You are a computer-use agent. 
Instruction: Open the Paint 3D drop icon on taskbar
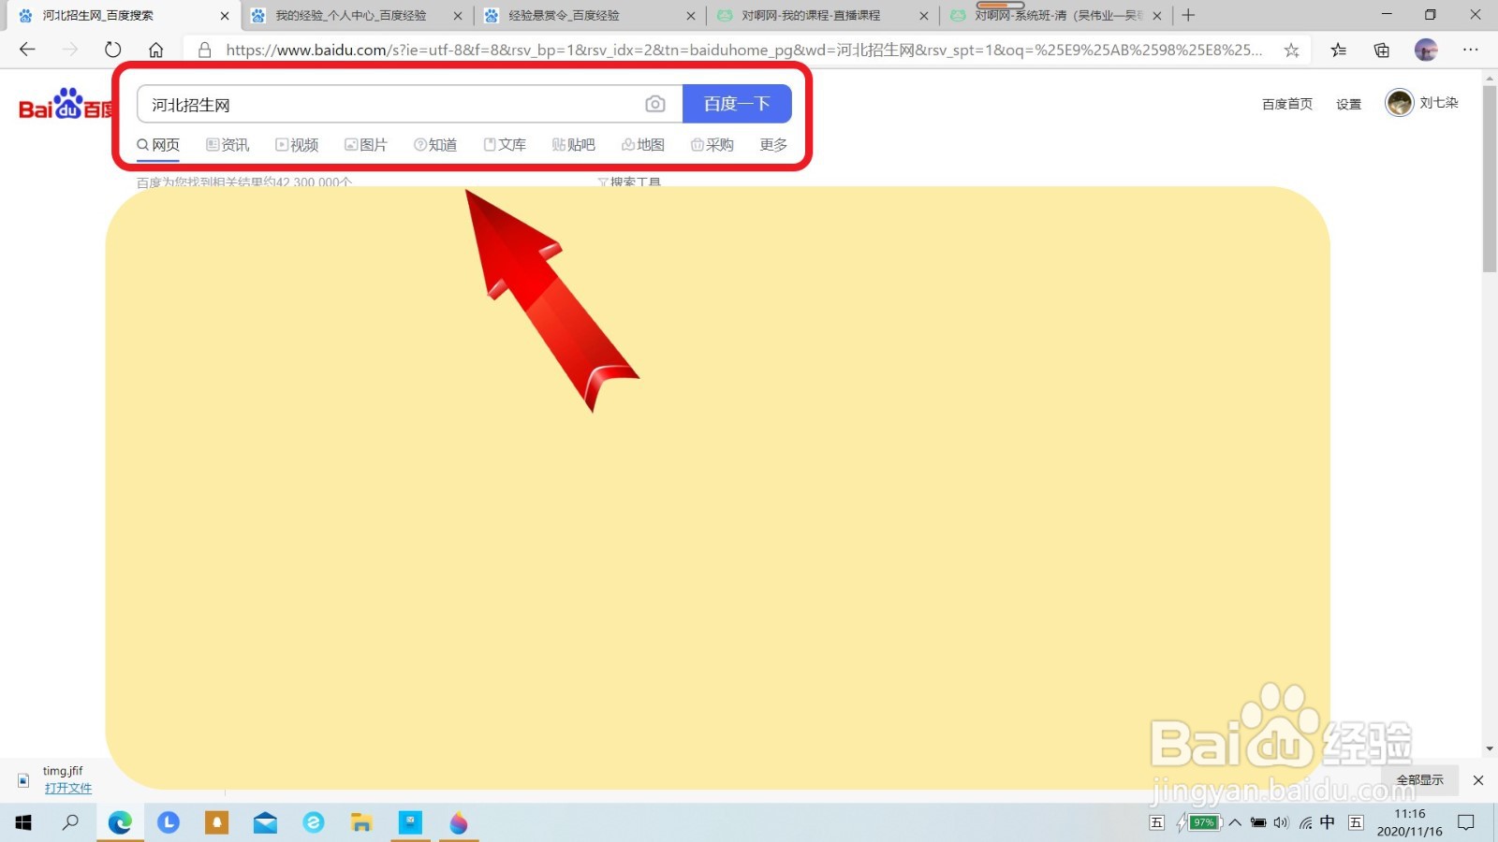tap(459, 822)
